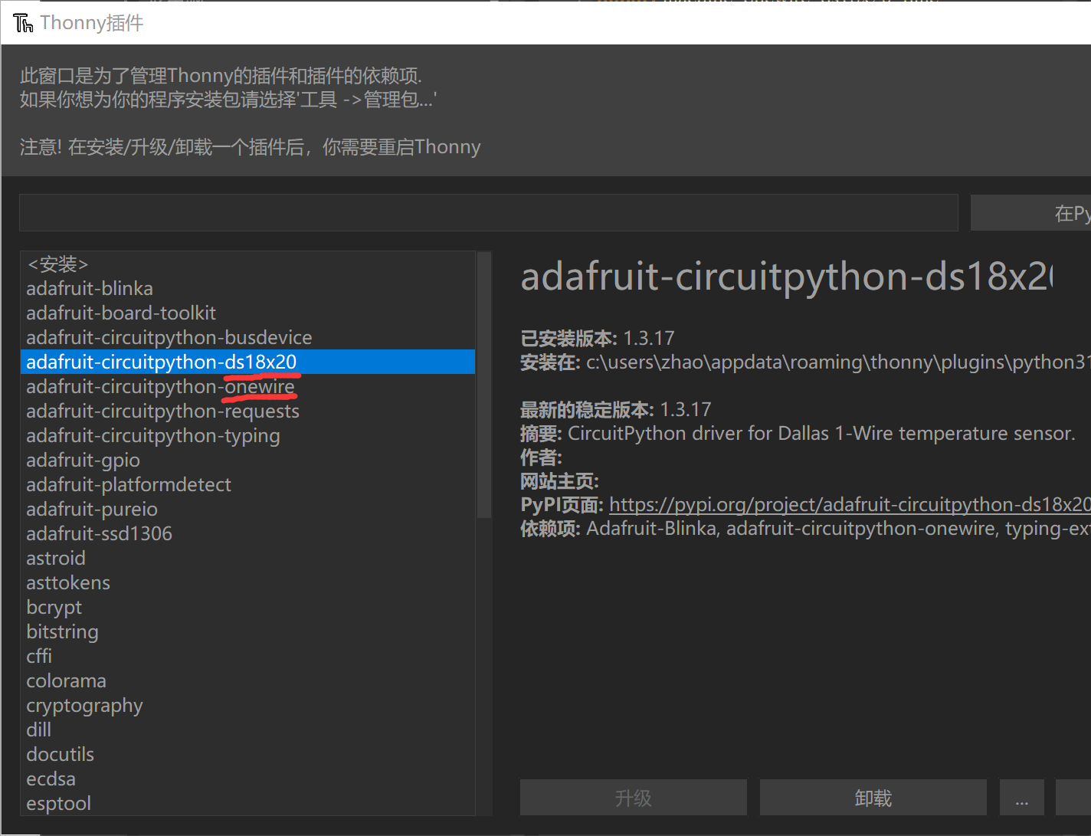
Task: Select adafruit-blinka in the package list
Action: (248, 288)
